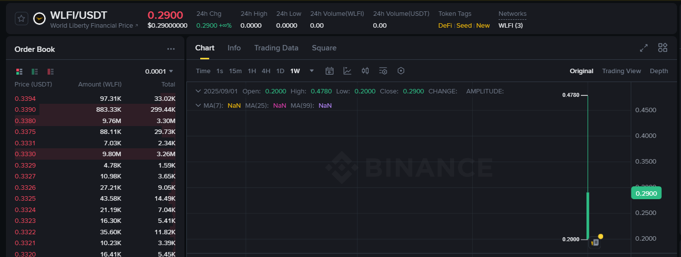The image size is (681, 257).
Task: Select the 1H time interval
Action: pyautogui.click(x=252, y=71)
